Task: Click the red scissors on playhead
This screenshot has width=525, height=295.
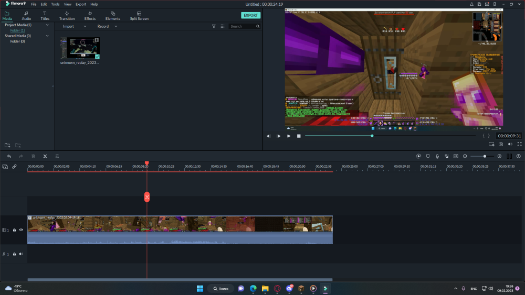Action: [147, 197]
